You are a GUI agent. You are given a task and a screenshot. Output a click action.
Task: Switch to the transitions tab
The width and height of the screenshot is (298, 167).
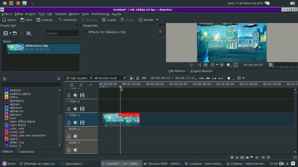tap(27, 152)
